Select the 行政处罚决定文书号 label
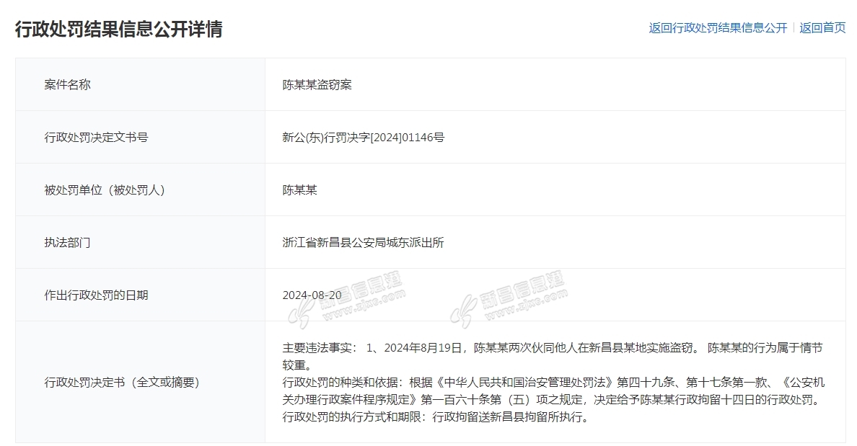 click(x=96, y=137)
